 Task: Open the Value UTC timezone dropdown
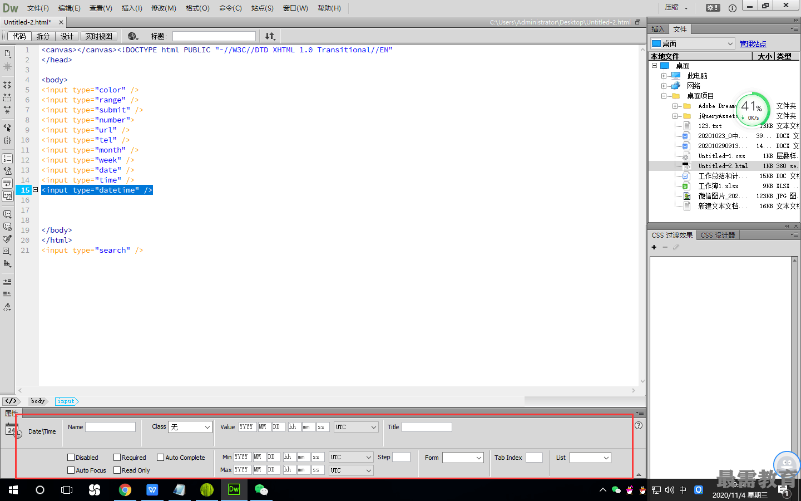point(356,427)
